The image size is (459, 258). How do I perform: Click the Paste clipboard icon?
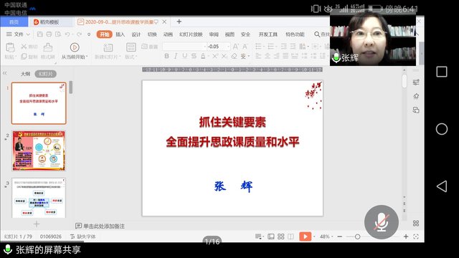point(10,47)
